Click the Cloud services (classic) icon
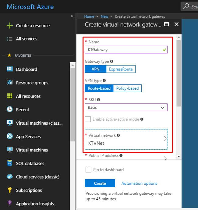 10,177
